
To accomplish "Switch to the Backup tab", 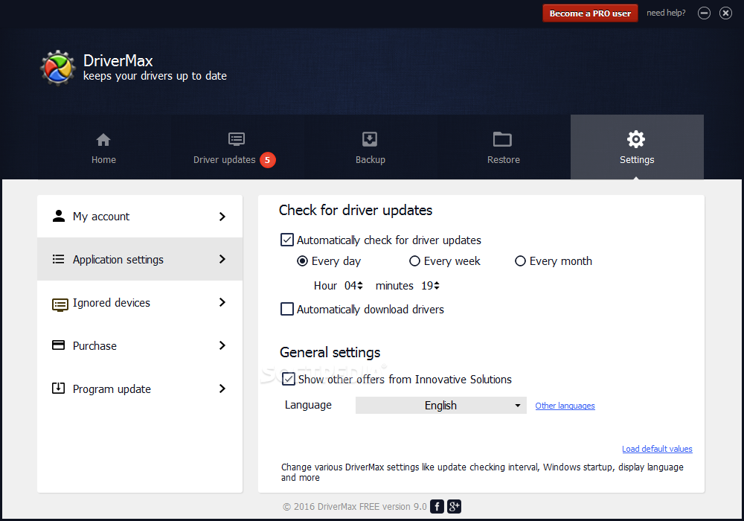I will (370, 147).
